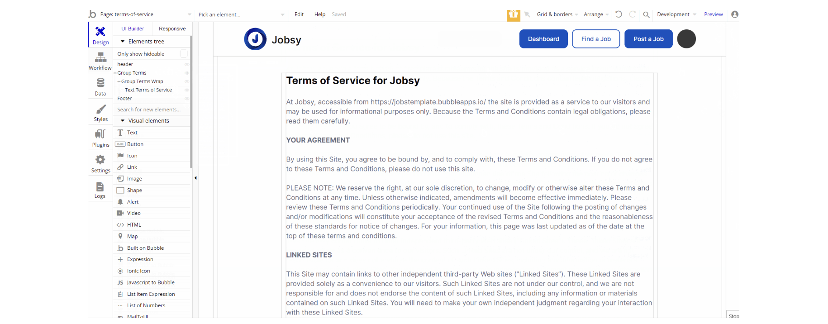The width and height of the screenshot is (828, 324).
Task: Collapse the Elements tree section
Action: click(123, 42)
